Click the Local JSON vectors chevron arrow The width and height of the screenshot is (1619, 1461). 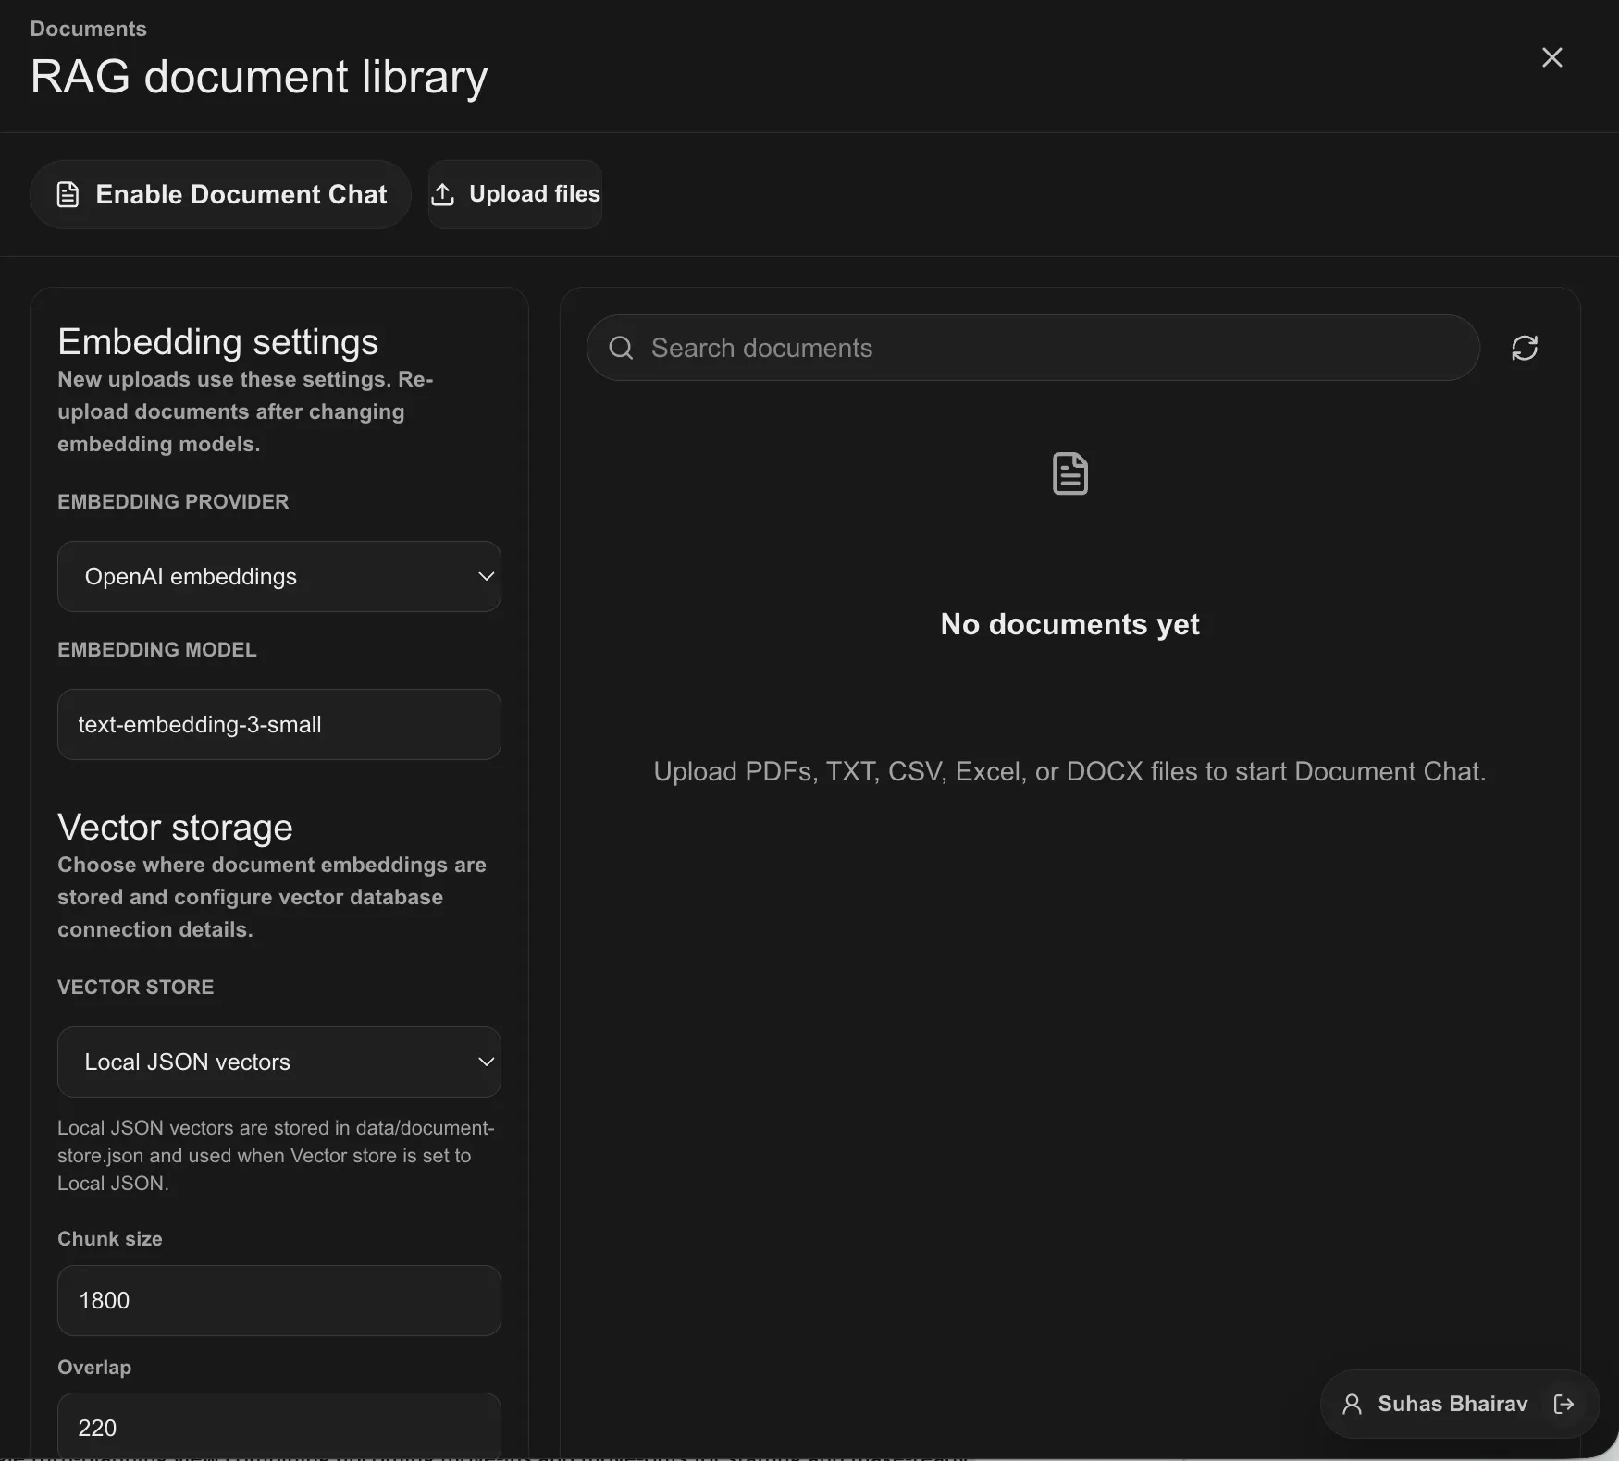[486, 1062]
